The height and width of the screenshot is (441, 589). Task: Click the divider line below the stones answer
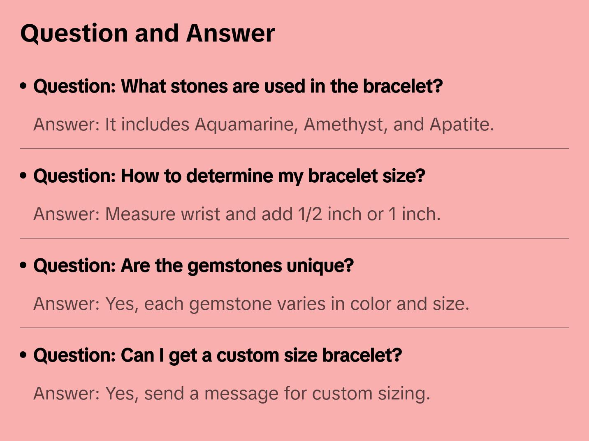point(294,149)
